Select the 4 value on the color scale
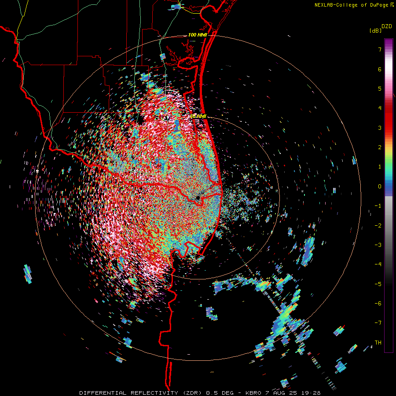Viewport: 396px width, 396px height. click(380, 108)
